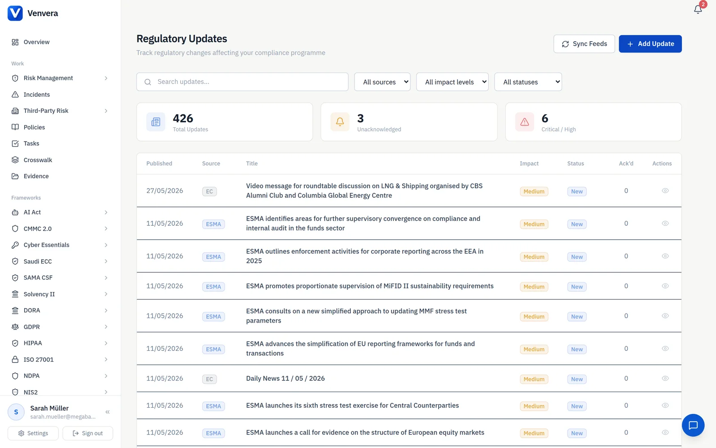Open the notifications bell icon
716x448 pixels.
pyautogui.click(x=698, y=9)
